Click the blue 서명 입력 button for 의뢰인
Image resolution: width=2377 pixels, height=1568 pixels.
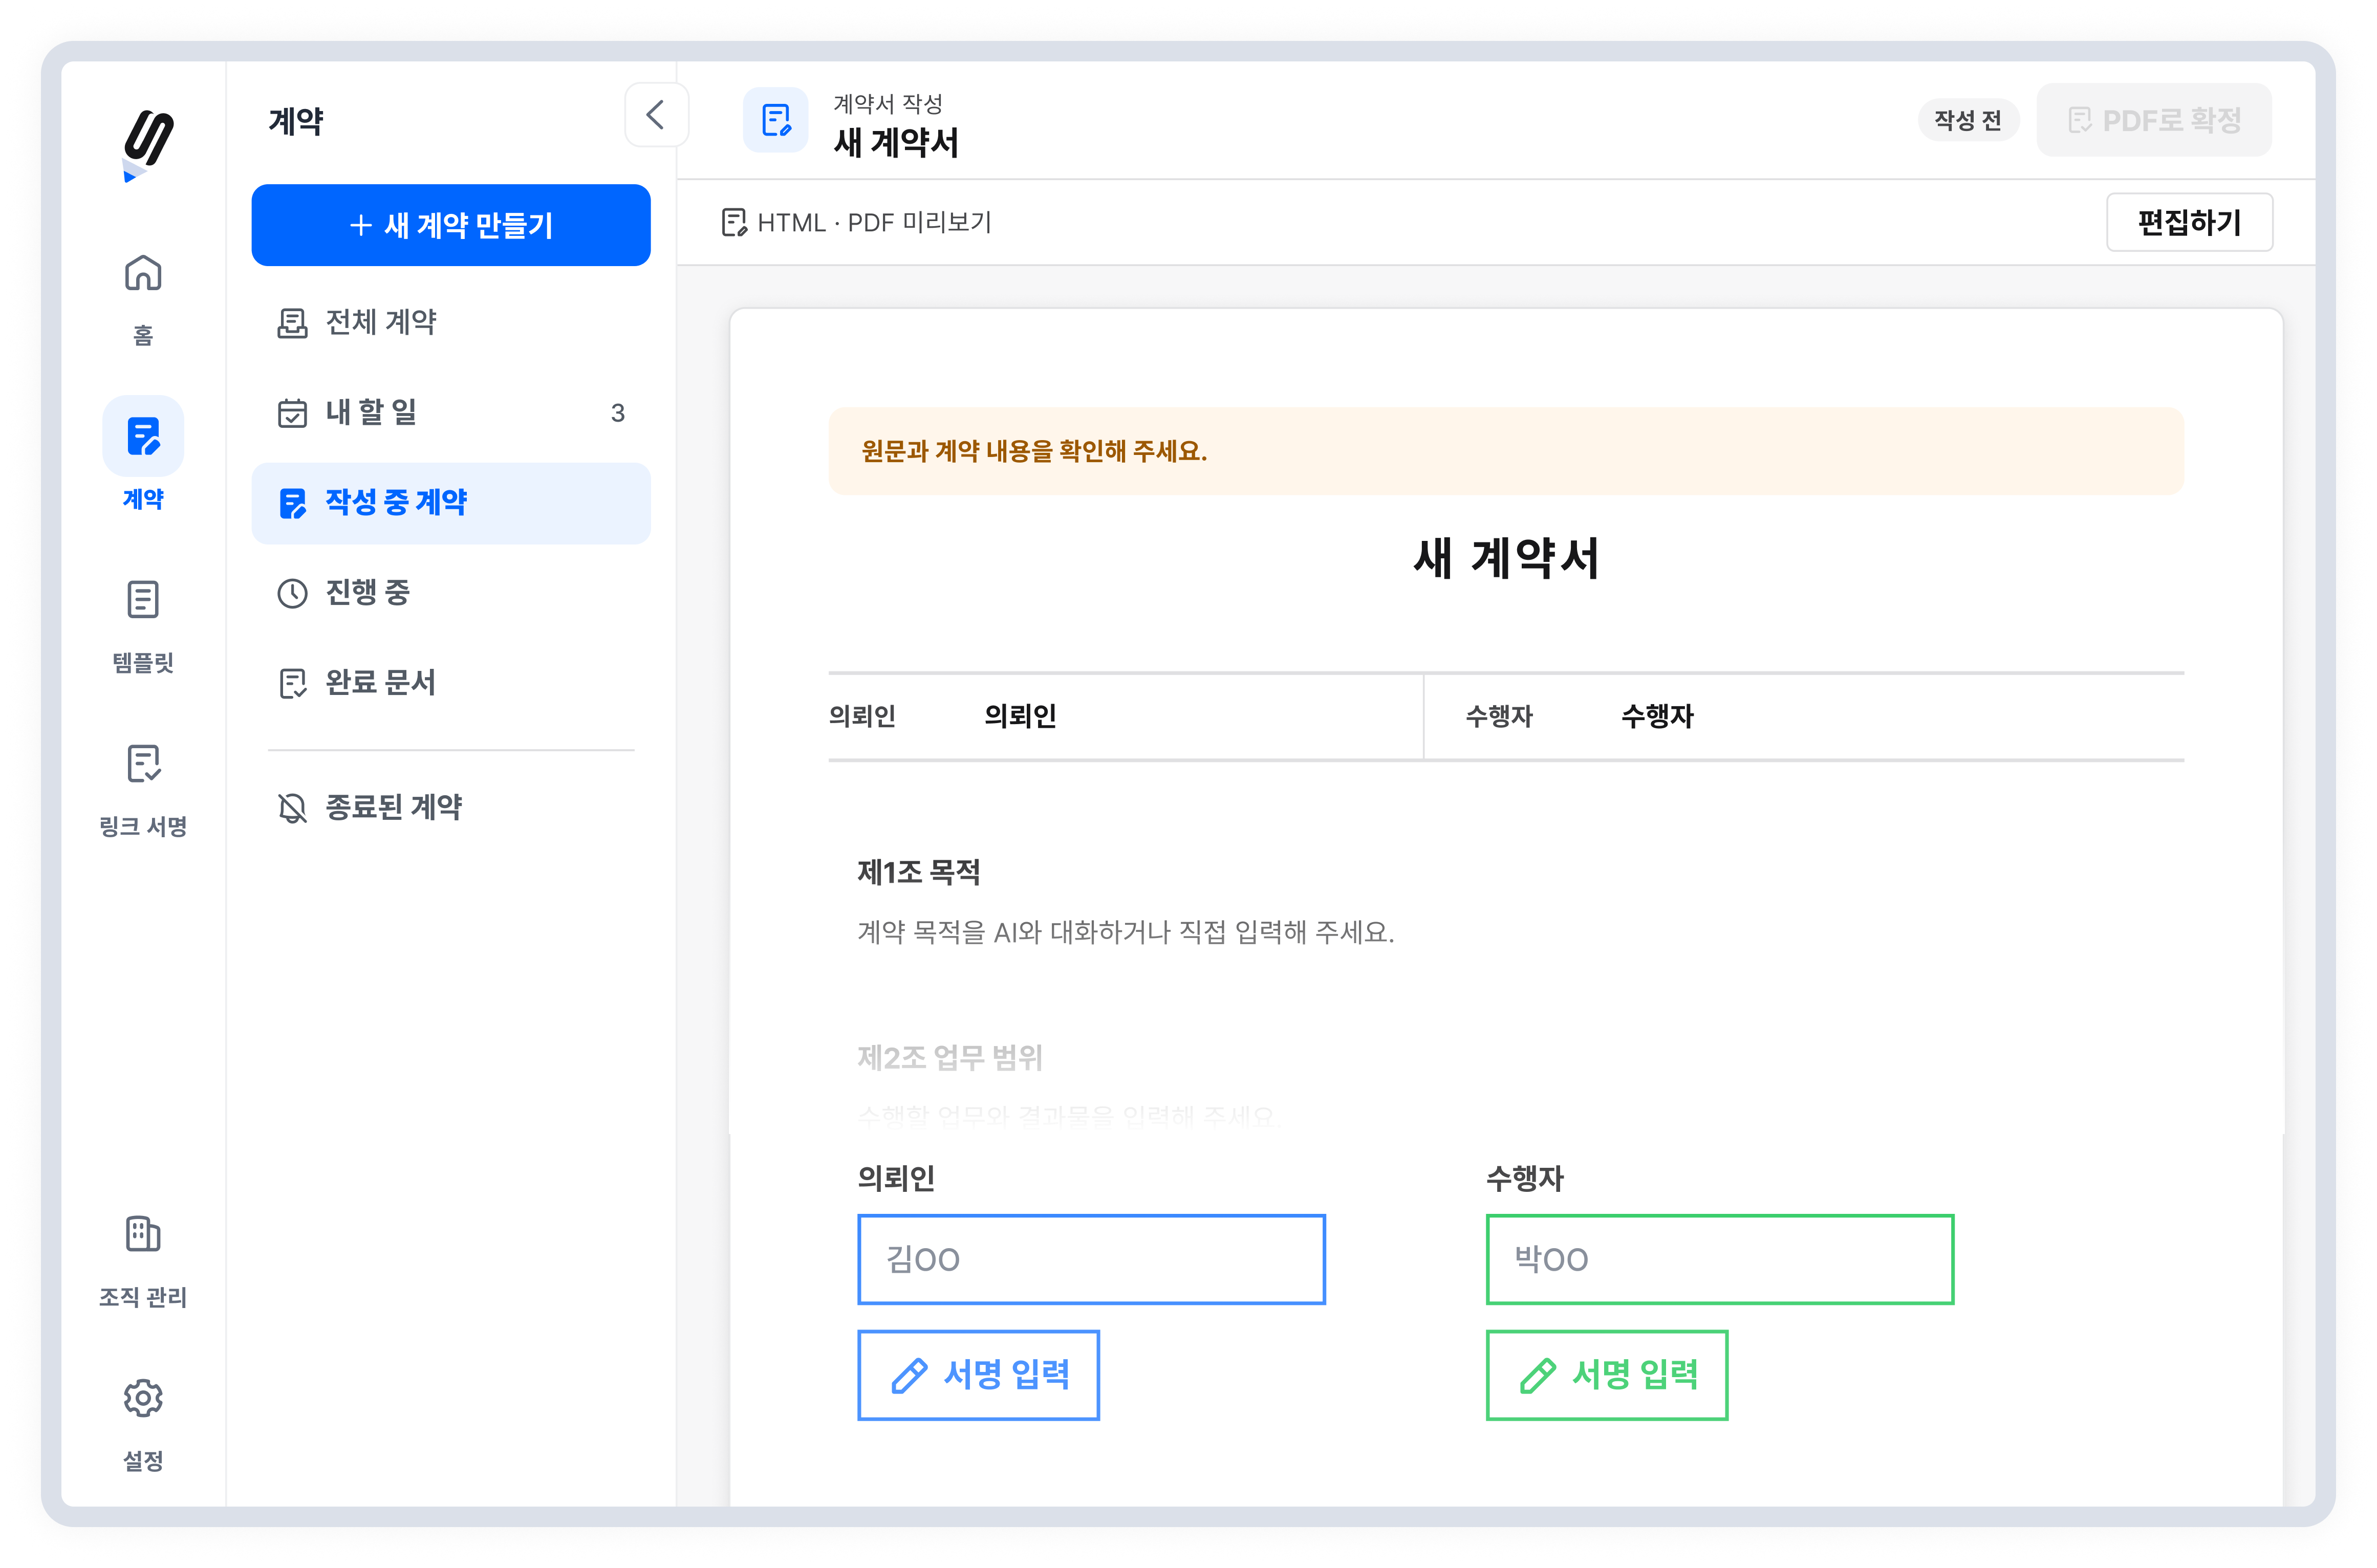[978, 1375]
